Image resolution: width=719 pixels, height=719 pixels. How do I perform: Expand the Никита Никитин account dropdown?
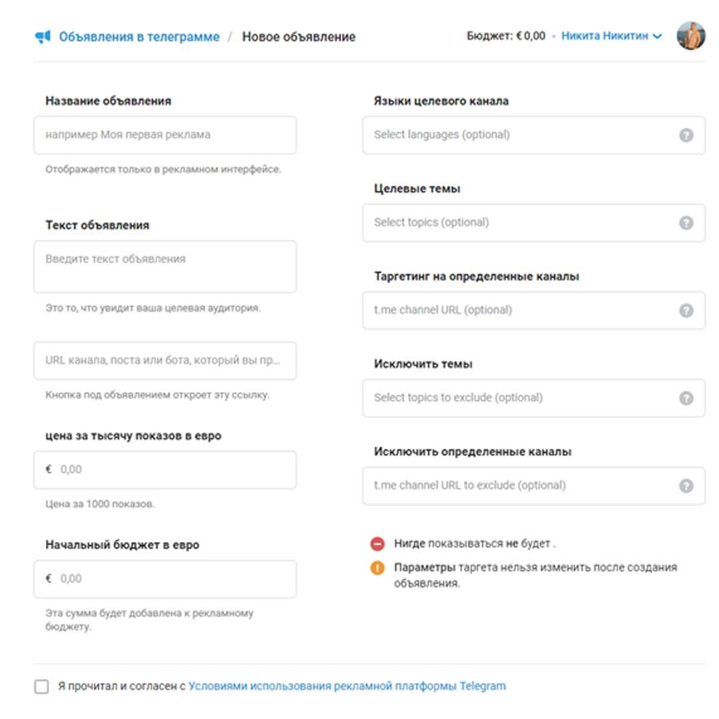pyautogui.click(x=611, y=37)
